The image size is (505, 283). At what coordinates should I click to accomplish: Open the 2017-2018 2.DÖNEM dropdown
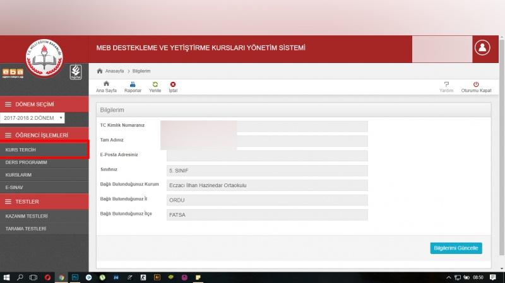(33, 118)
